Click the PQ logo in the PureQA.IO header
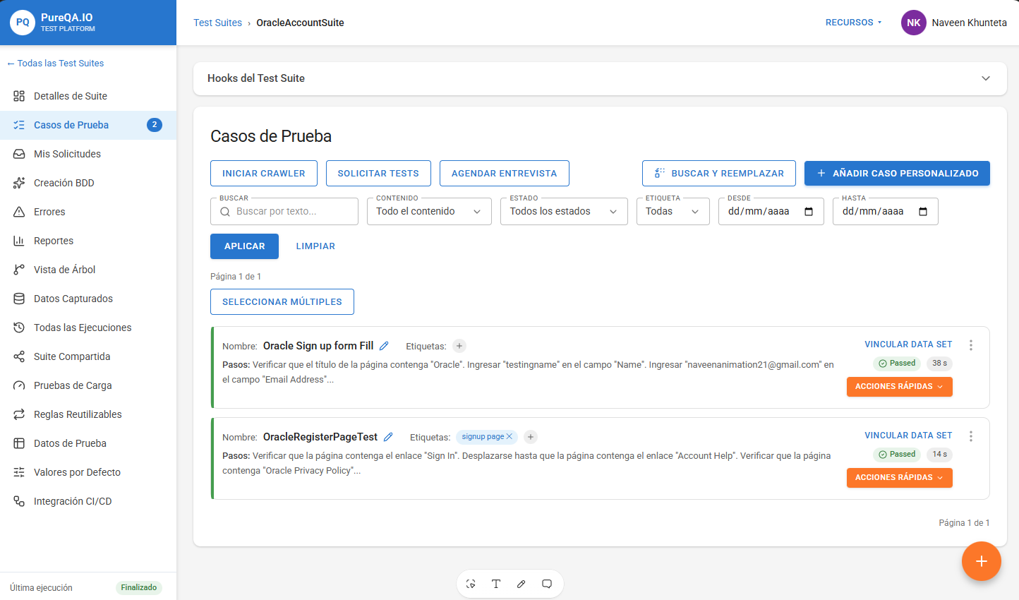Image resolution: width=1019 pixels, height=600 pixels. pos(23,23)
